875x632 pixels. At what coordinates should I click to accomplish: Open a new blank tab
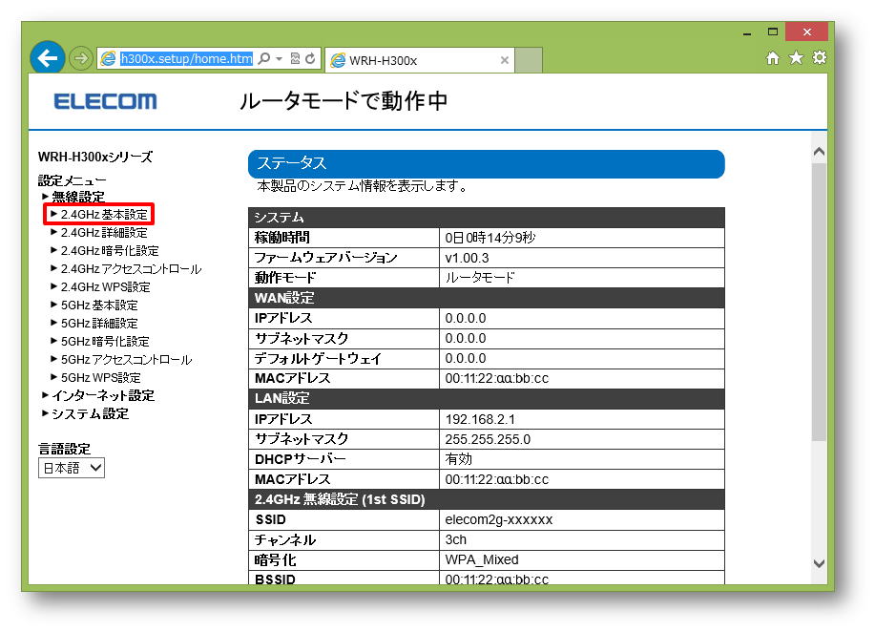pyautogui.click(x=528, y=60)
